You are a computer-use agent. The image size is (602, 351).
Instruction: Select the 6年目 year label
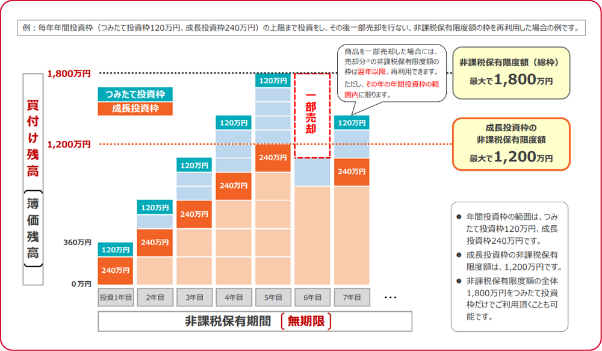click(x=312, y=297)
